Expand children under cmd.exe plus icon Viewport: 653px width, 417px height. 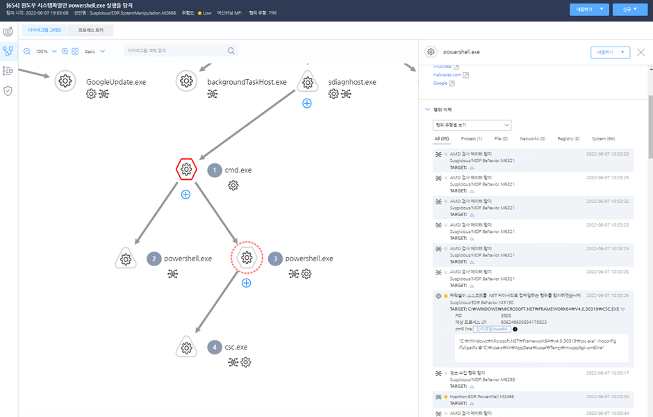click(185, 195)
